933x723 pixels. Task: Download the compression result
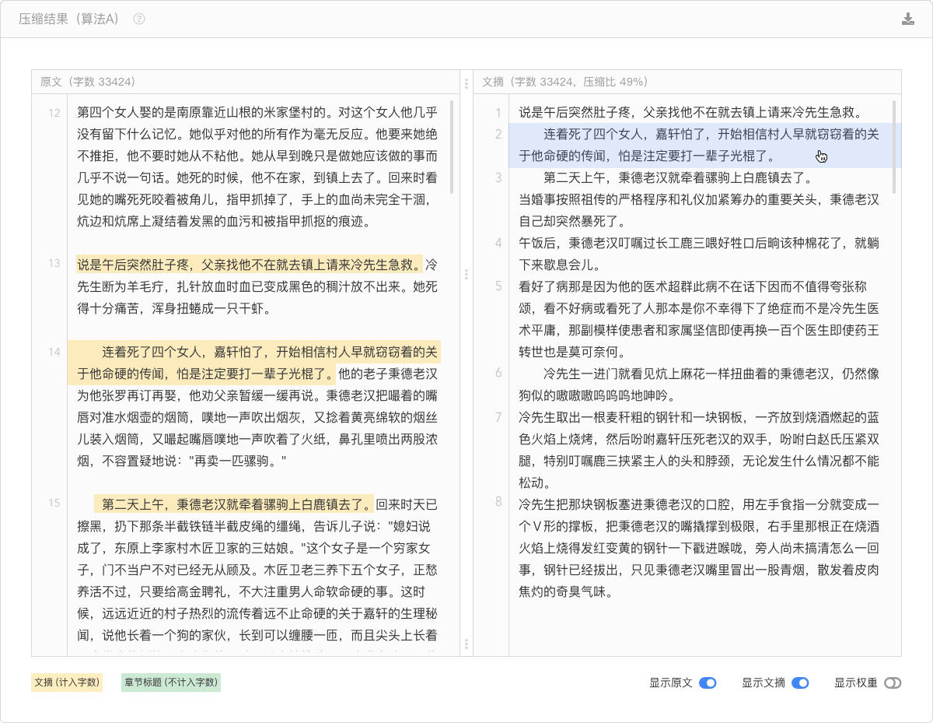click(907, 19)
